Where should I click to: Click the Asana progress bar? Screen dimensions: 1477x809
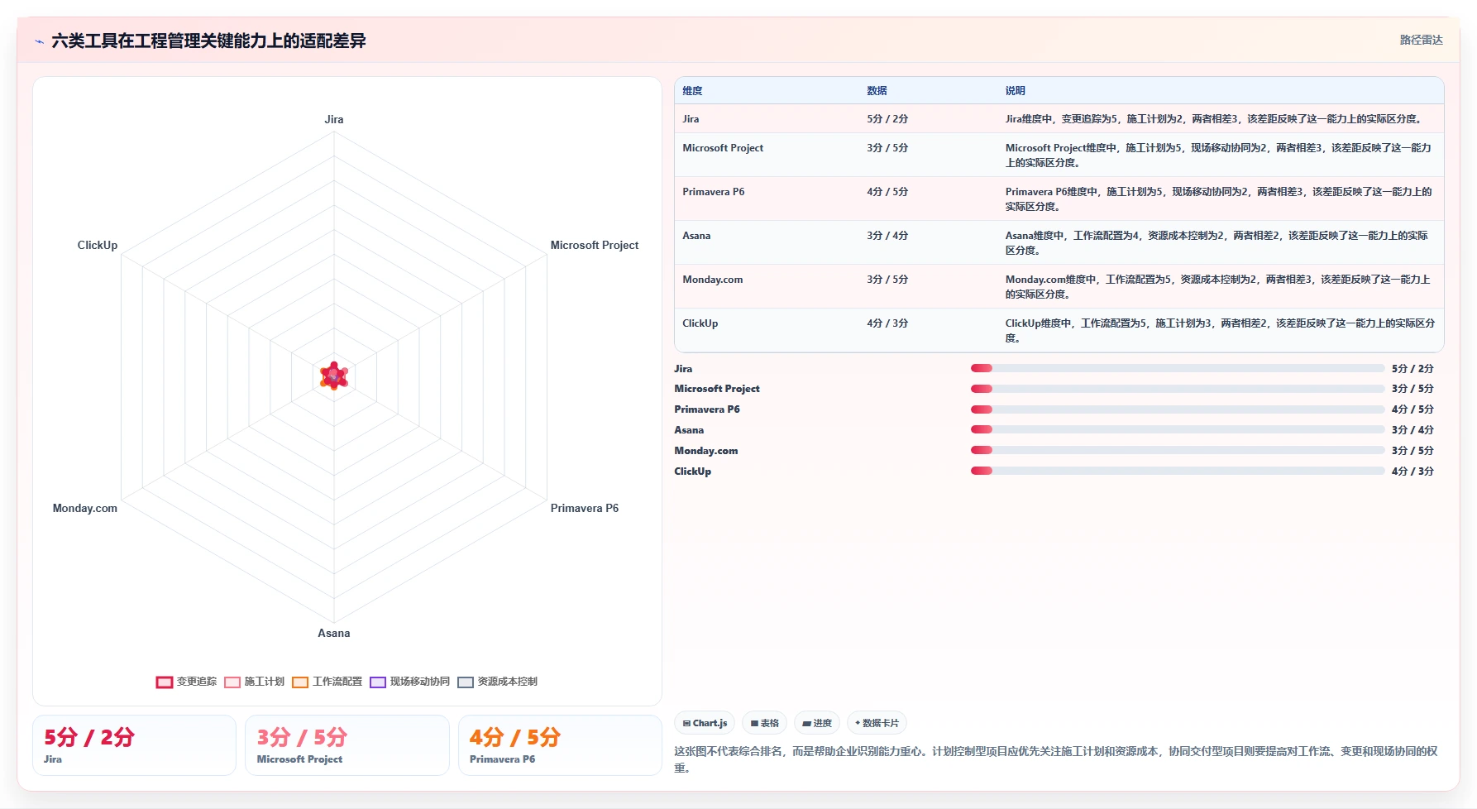click(1178, 429)
